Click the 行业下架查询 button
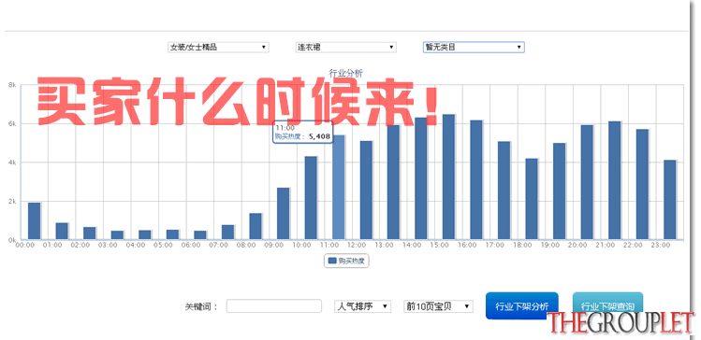 point(607,306)
